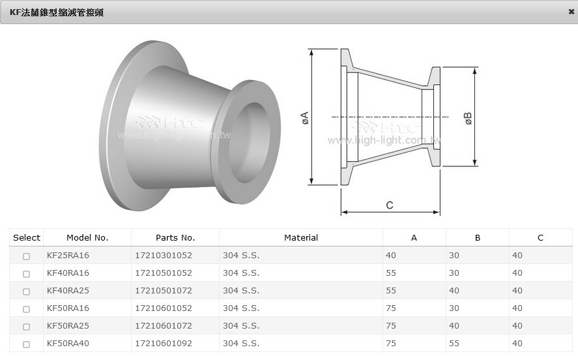Mark the KF50RA25 checkbox
Image resolution: width=578 pixels, height=356 pixels.
point(27,327)
